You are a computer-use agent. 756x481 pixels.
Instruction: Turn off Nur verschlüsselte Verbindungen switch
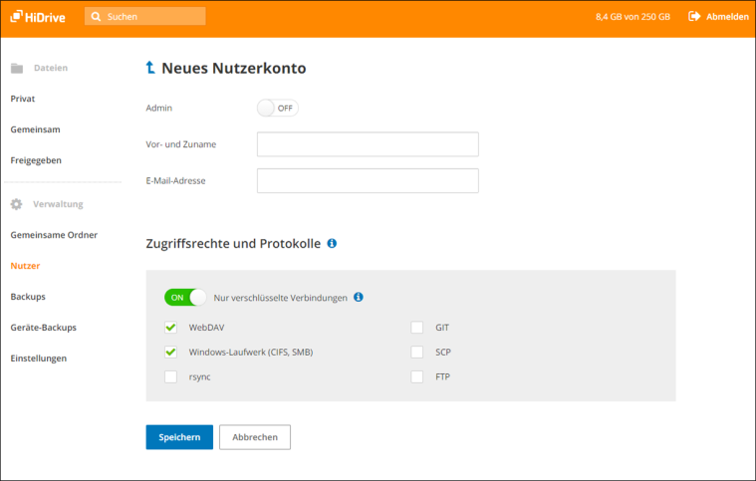coord(185,298)
